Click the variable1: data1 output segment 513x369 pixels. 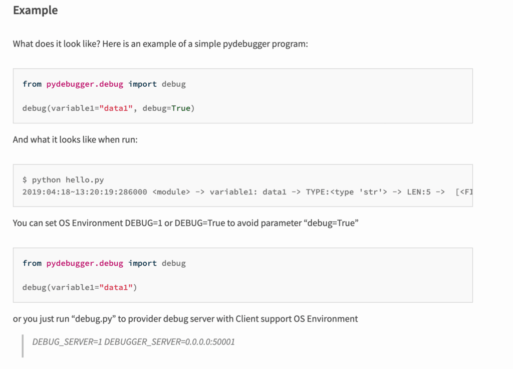pos(250,192)
